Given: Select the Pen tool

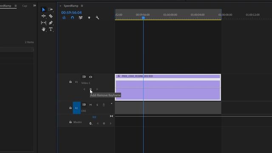Looking at the screenshot, I should pos(51,23).
